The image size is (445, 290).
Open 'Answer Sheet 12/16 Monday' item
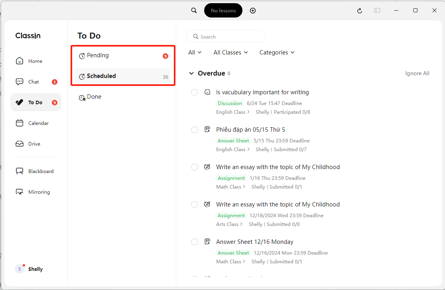coord(254,241)
